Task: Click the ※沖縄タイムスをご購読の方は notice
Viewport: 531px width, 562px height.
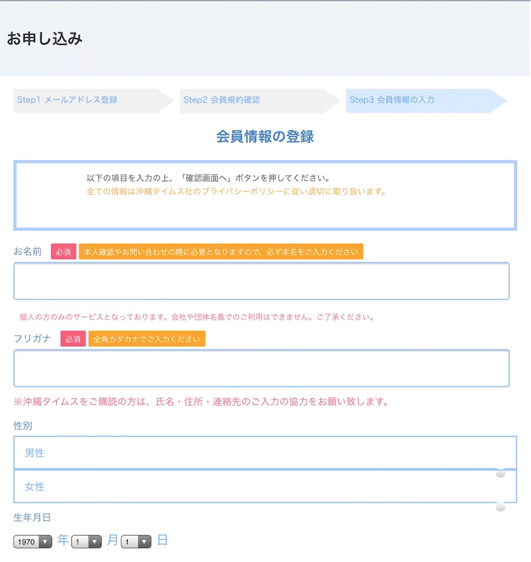Action: point(202,401)
